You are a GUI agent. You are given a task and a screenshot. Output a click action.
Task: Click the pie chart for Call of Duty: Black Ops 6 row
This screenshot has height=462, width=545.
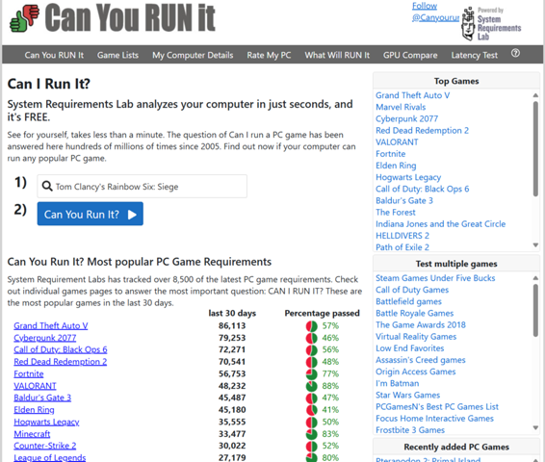(x=311, y=349)
